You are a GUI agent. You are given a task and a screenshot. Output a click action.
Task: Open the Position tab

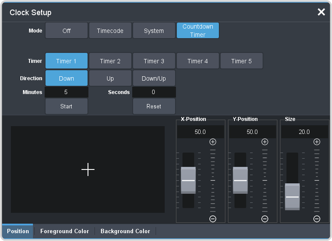click(18, 231)
